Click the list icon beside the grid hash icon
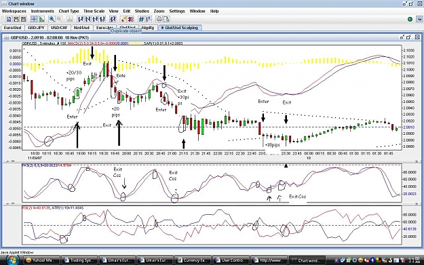424x265 pixels. click(x=149, y=19)
